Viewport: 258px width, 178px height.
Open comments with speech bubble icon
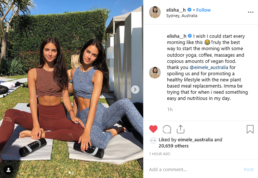pyautogui.click(x=167, y=129)
